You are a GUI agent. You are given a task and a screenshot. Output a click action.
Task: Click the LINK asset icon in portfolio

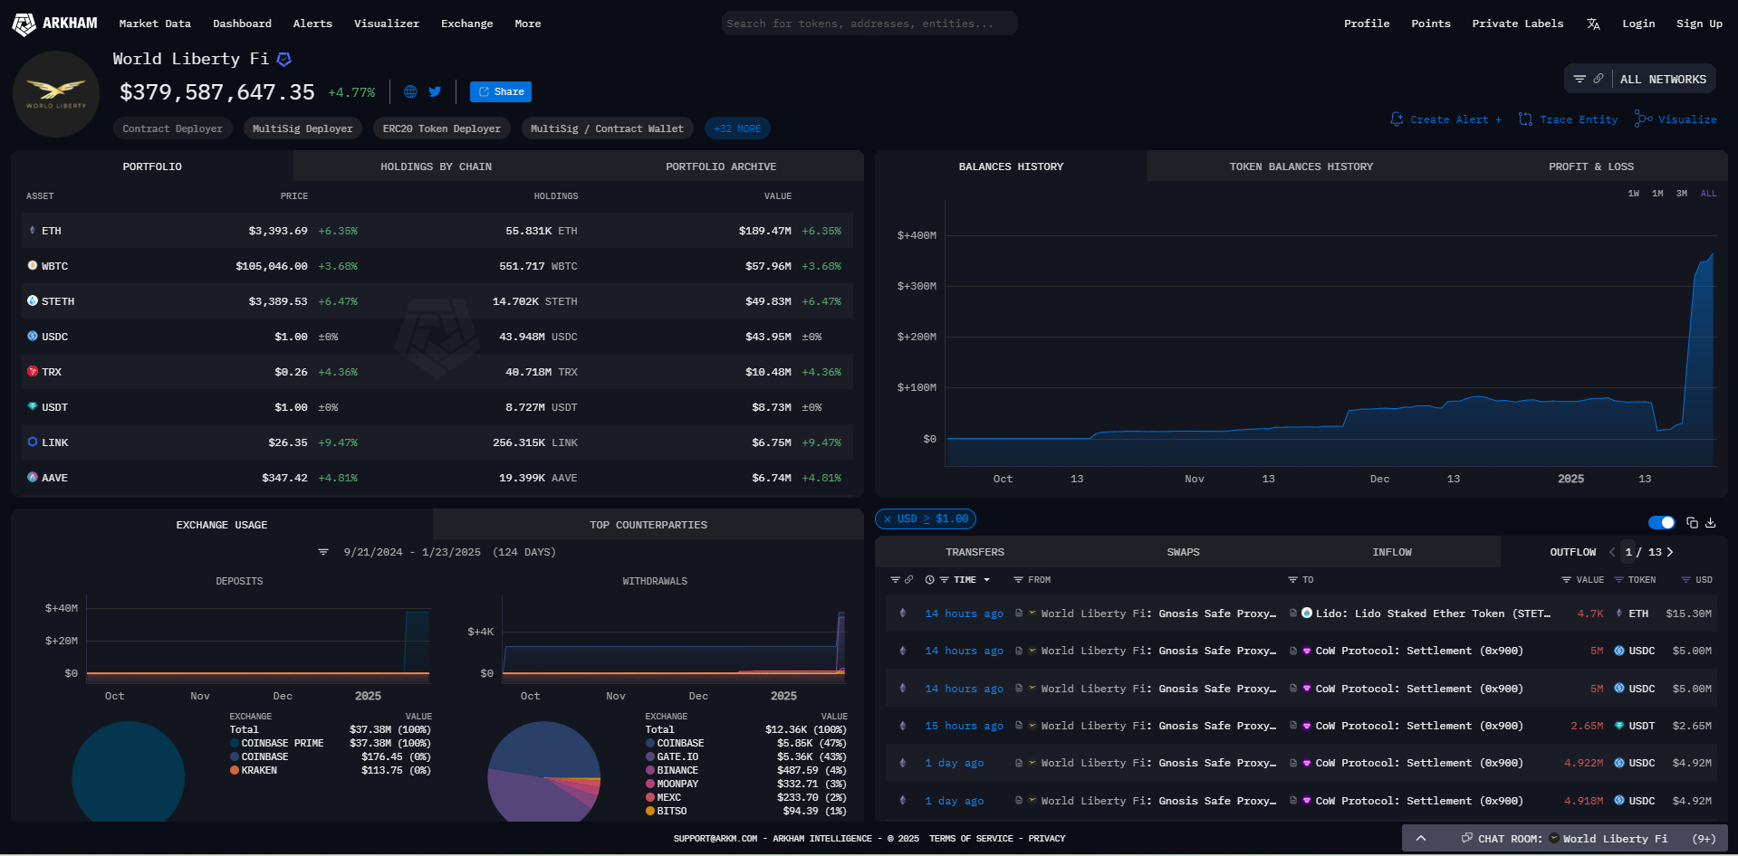pos(33,442)
